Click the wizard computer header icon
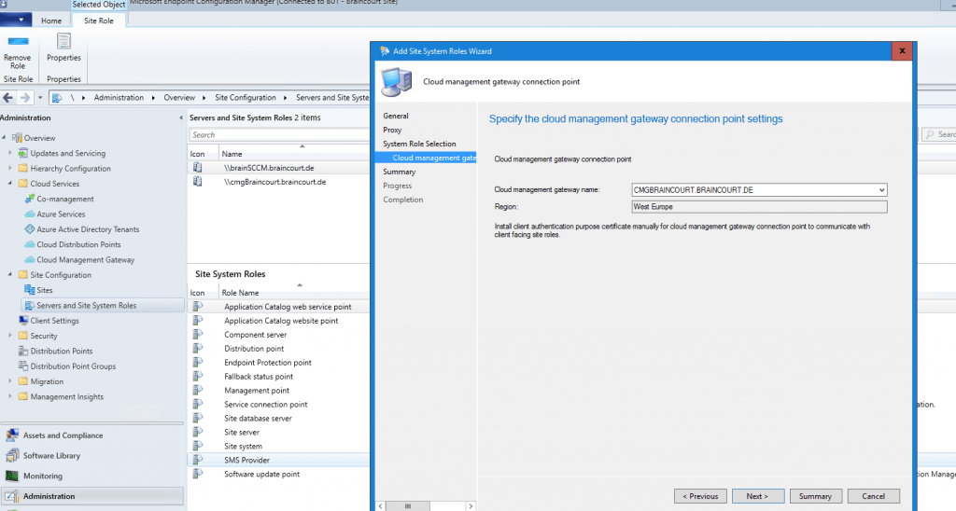Screen dimensions: 956x511 [396, 82]
